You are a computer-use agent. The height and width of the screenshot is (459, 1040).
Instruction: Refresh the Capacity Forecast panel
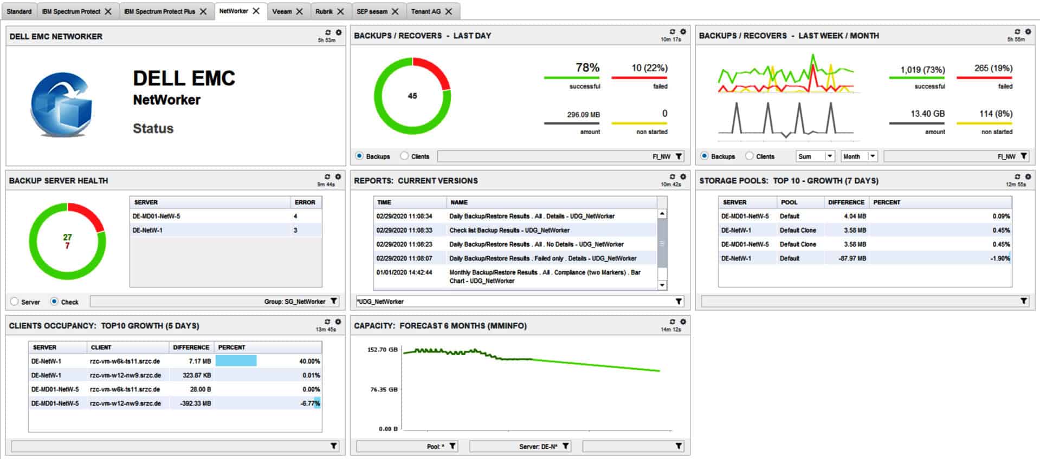click(x=673, y=322)
